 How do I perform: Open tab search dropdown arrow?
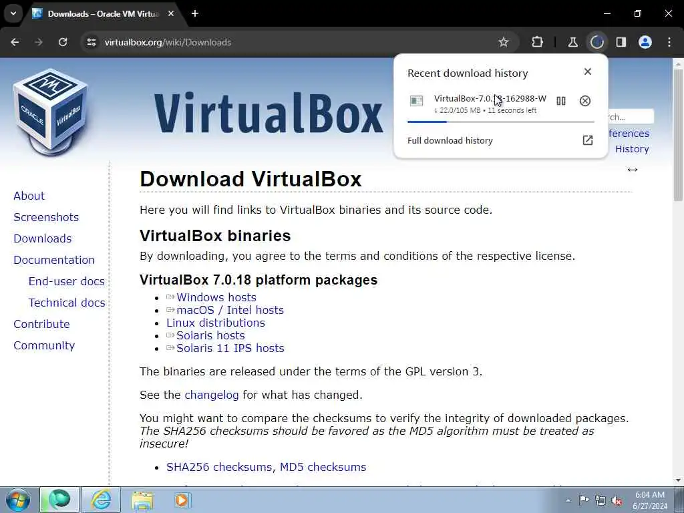tap(13, 13)
